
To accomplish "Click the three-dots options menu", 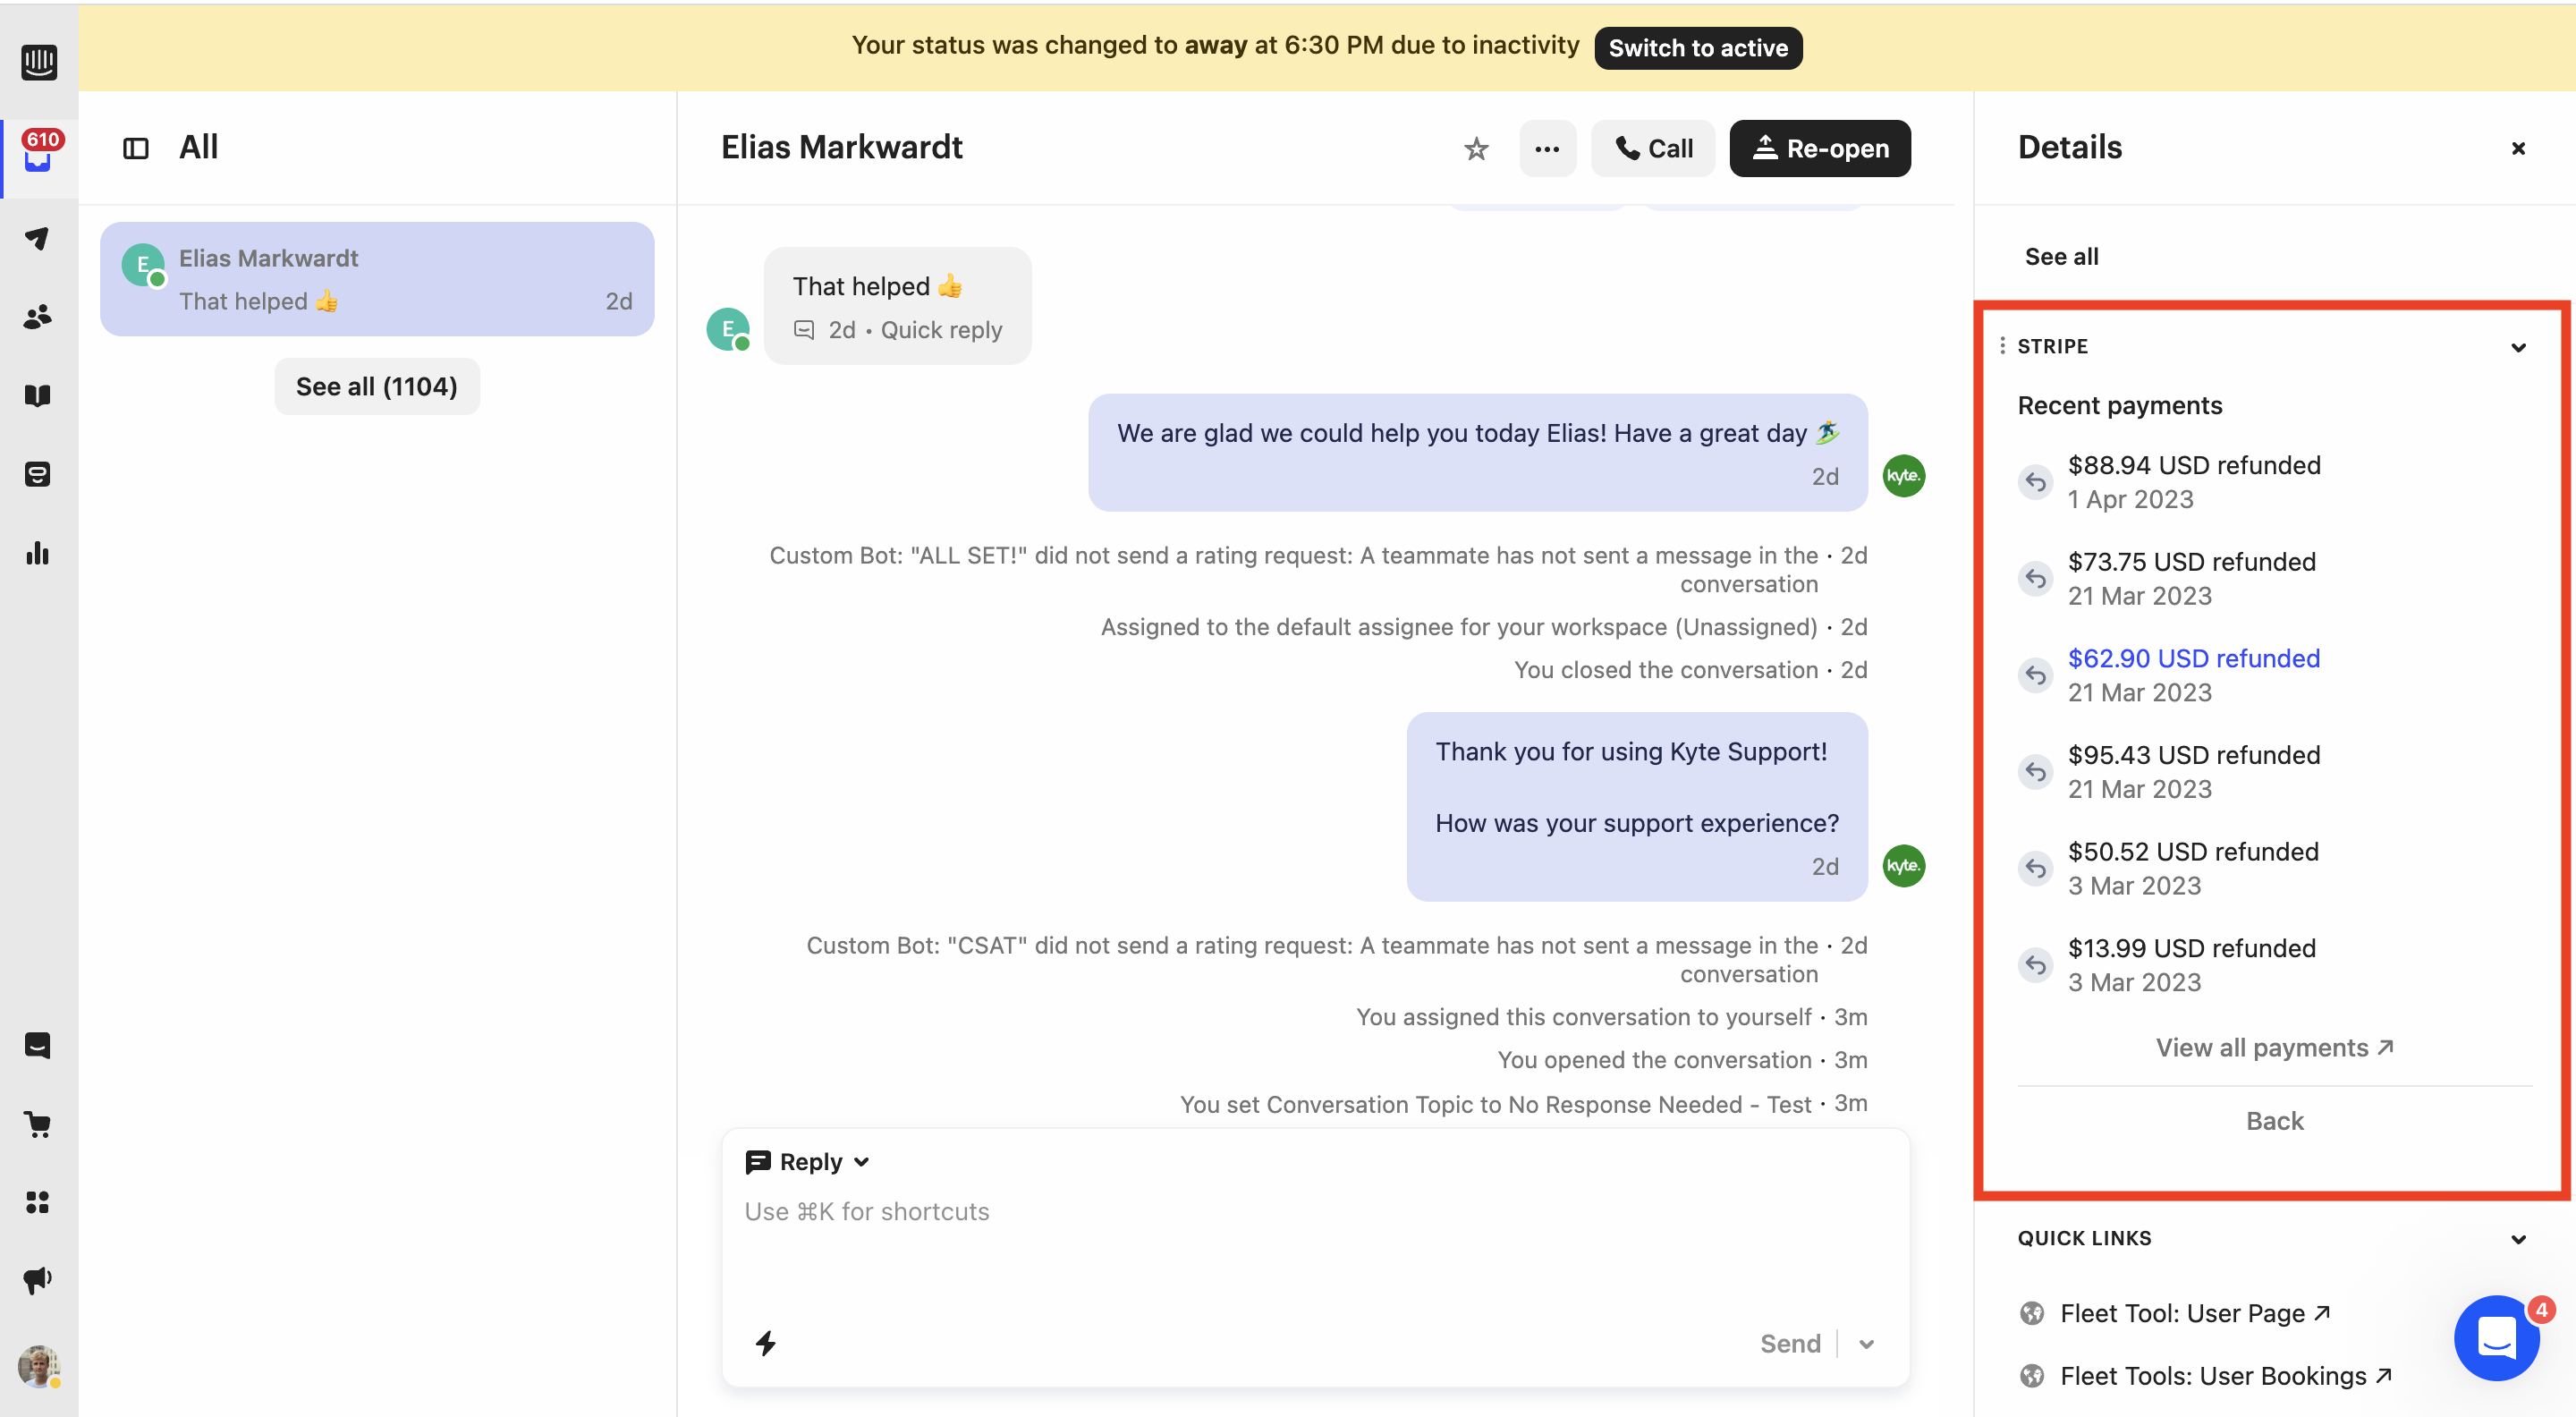I will (1546, 147).
